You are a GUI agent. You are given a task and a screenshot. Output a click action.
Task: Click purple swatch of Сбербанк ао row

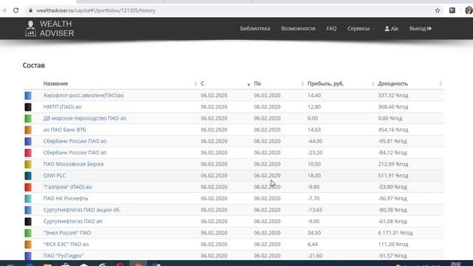pos(28,141)
